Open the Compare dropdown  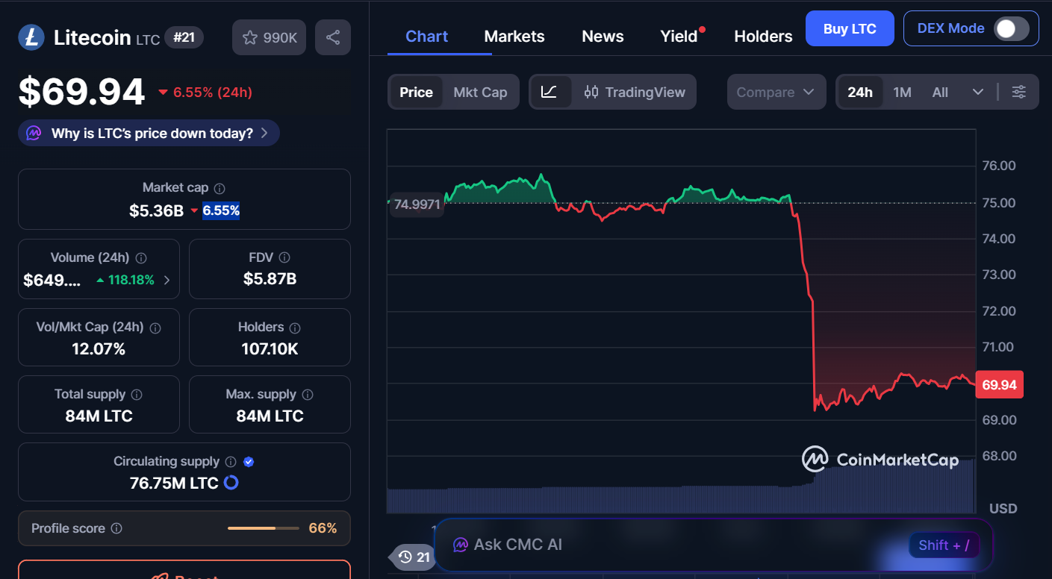coord(776,92)
